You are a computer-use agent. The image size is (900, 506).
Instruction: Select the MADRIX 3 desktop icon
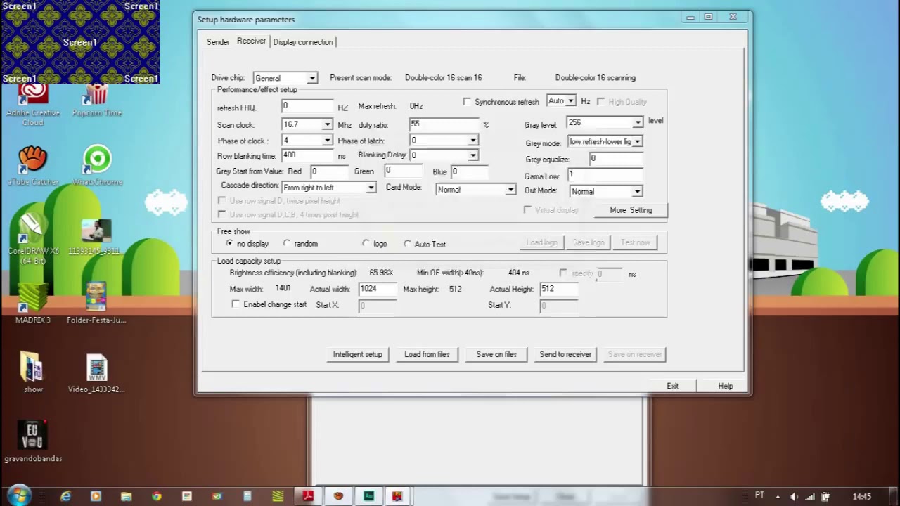coord(33,304)
